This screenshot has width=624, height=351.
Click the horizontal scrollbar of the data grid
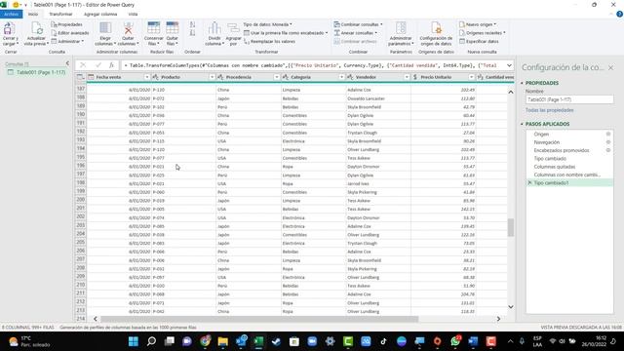259,319
